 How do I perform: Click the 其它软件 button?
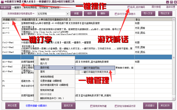165,106
